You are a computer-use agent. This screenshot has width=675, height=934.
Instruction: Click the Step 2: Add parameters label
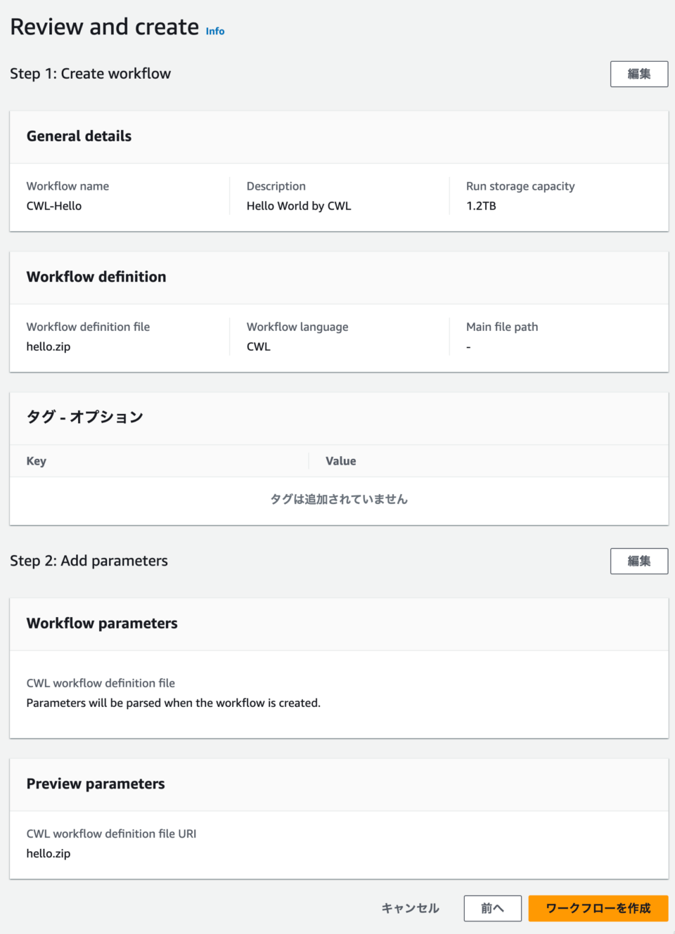pos(89,561)
